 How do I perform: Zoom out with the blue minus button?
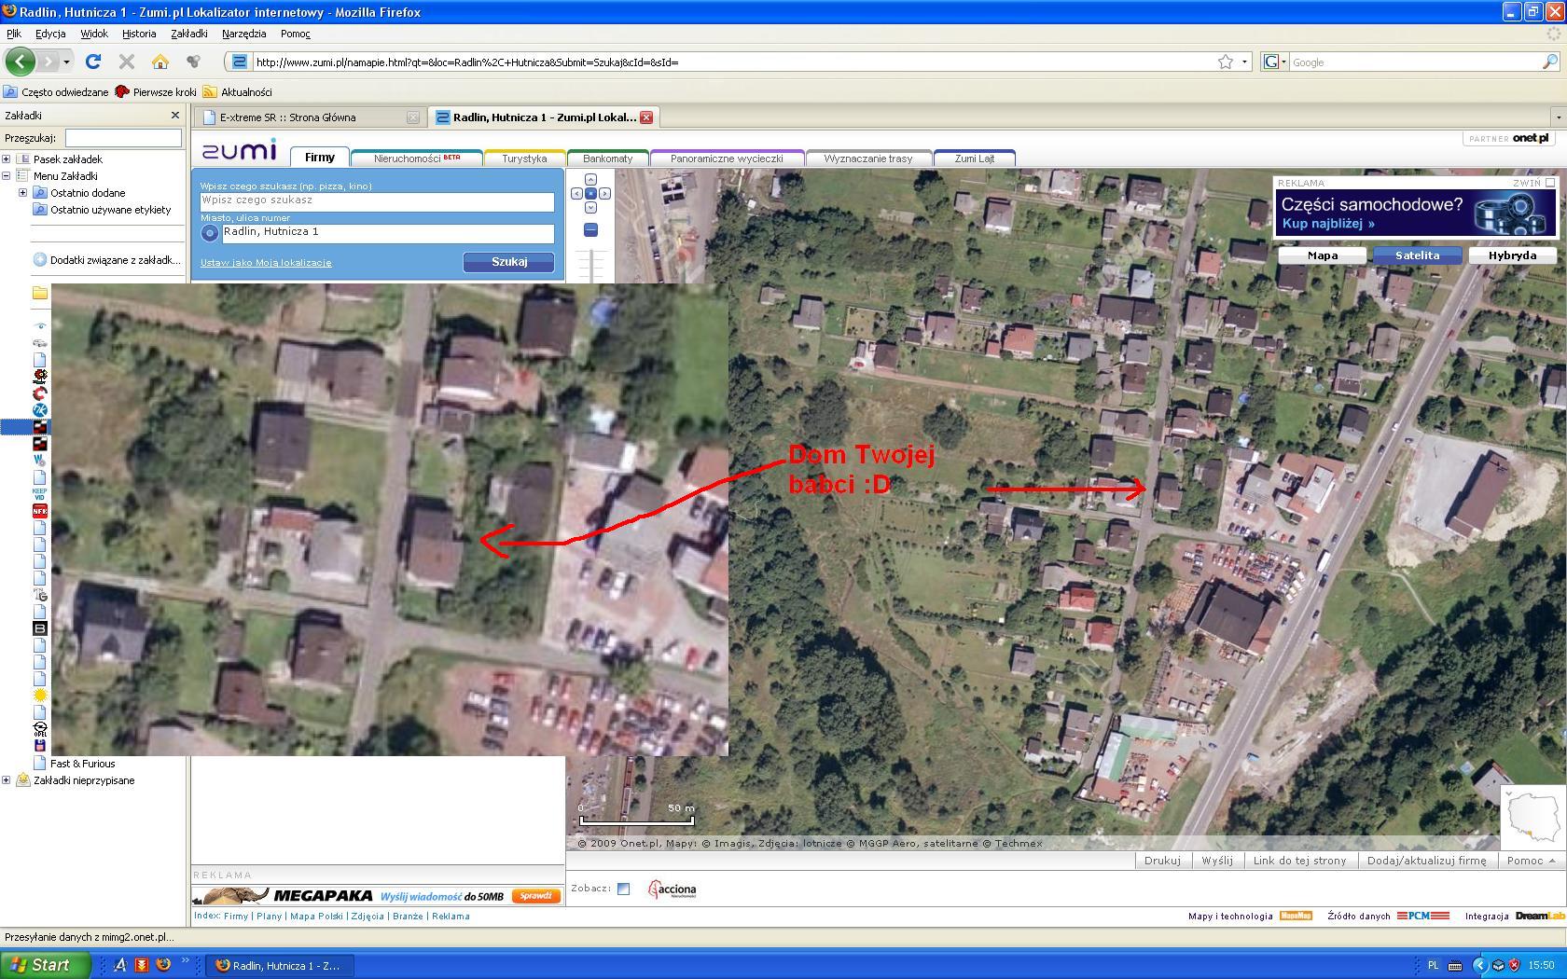click(590, 229)
